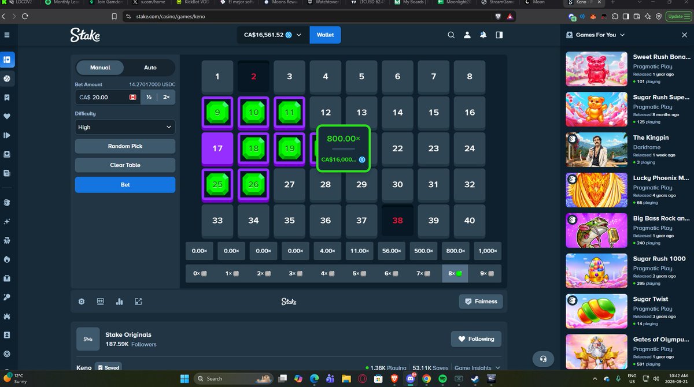The image size is (694, 387).
Task: Click the Following button
Action: tap(476, 339)
